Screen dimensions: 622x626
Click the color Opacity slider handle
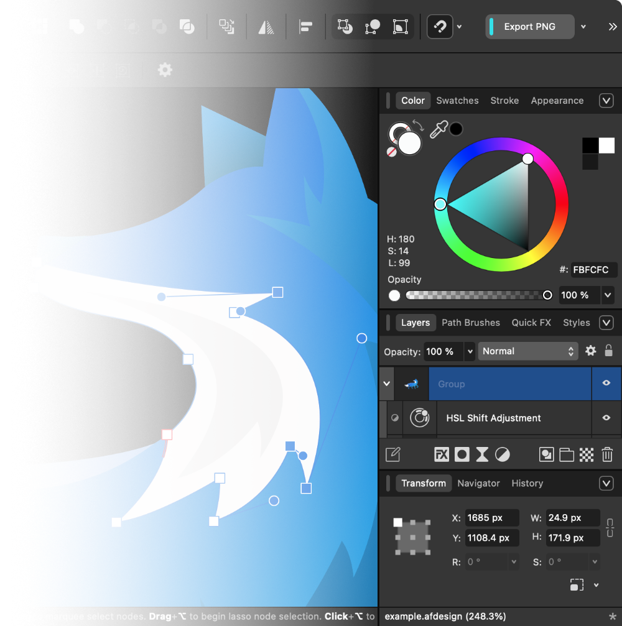point(547,295)
